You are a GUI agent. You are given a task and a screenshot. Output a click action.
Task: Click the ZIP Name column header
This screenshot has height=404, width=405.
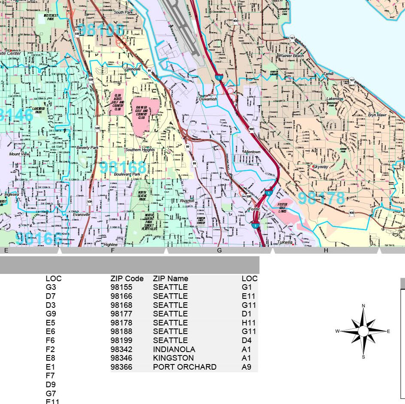(170, 279)
